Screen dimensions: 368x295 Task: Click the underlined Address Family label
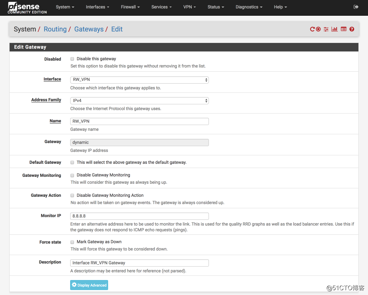pos(46,100)
